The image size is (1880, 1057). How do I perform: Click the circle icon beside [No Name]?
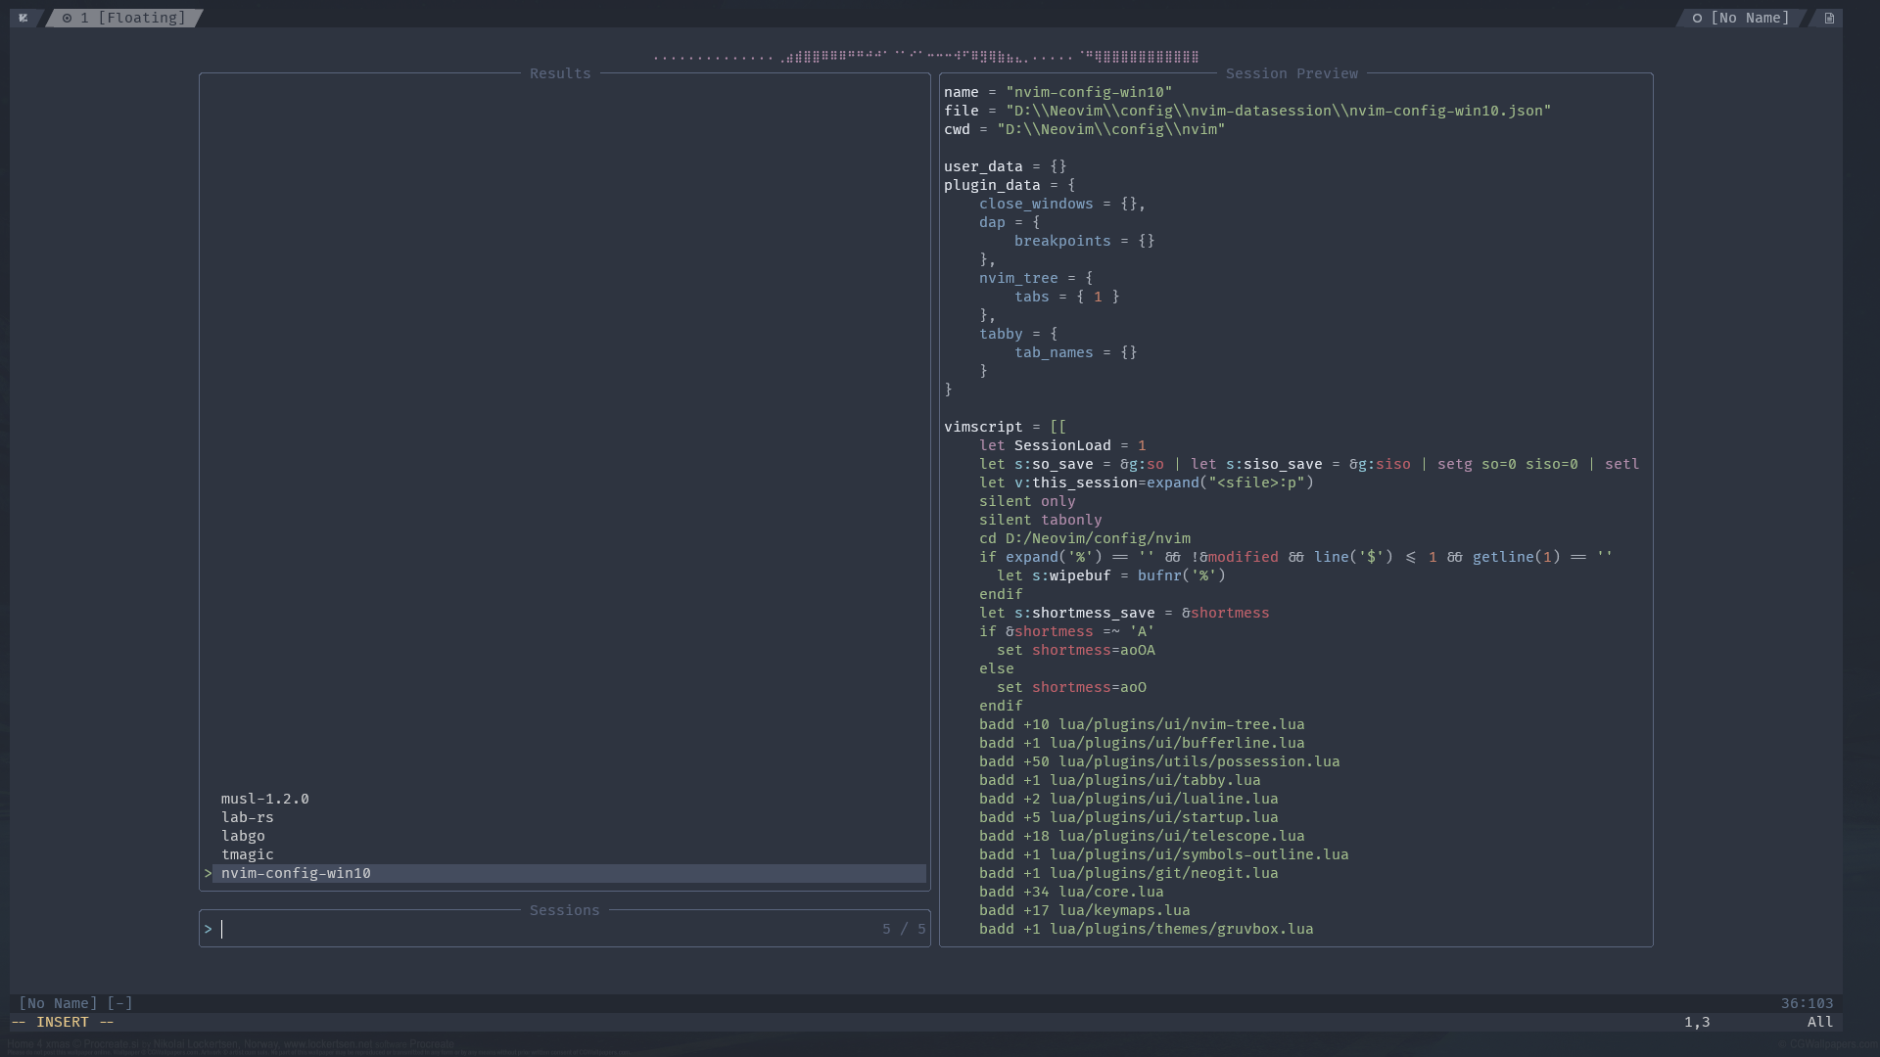(1698, 18)
